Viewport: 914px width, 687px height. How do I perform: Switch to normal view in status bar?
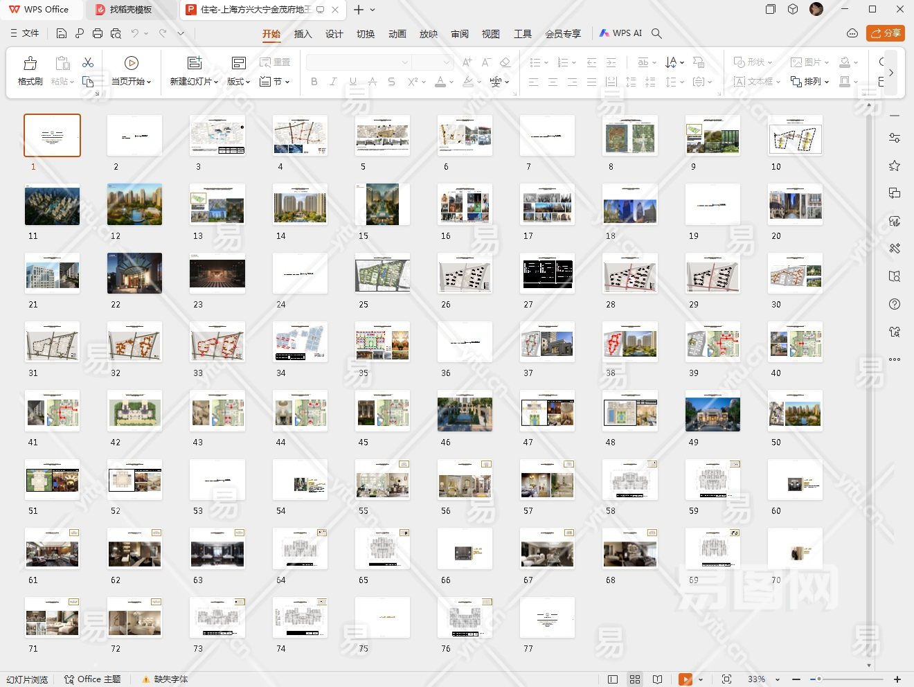[x=612, y=679]
